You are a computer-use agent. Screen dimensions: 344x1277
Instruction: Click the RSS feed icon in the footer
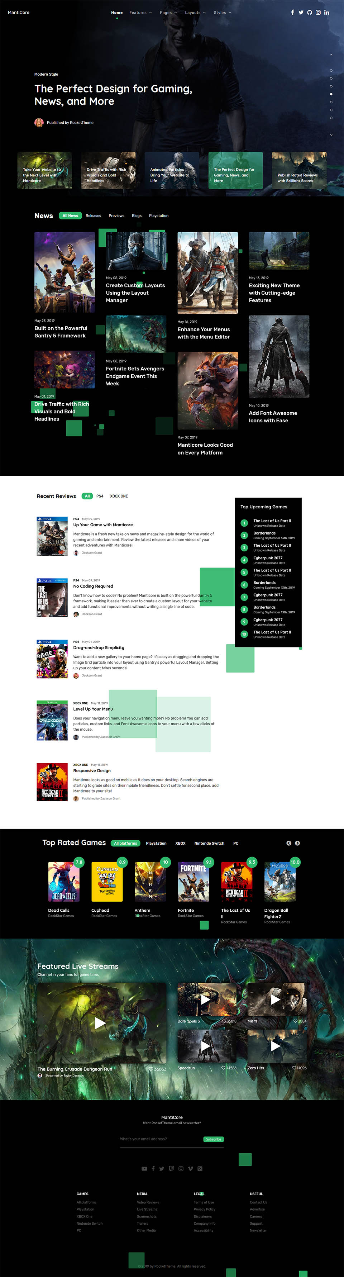[x=200, y=1168]
